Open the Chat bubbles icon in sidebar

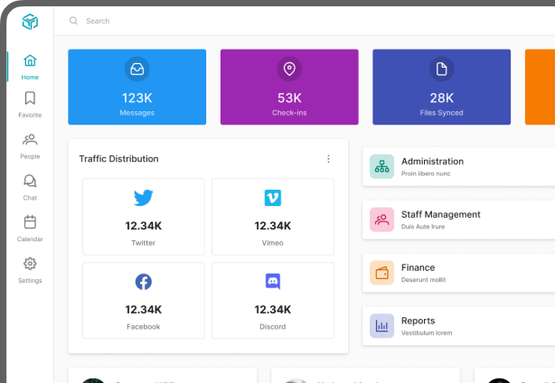point(30,181)
